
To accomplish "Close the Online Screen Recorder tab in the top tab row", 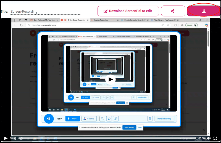I will (x=88, y=20).
